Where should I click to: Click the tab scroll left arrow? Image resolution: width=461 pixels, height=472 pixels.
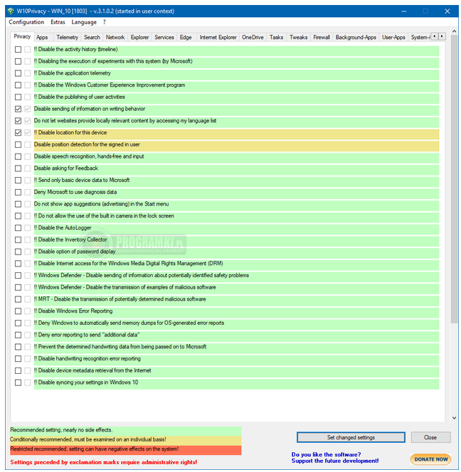point(434,36)
